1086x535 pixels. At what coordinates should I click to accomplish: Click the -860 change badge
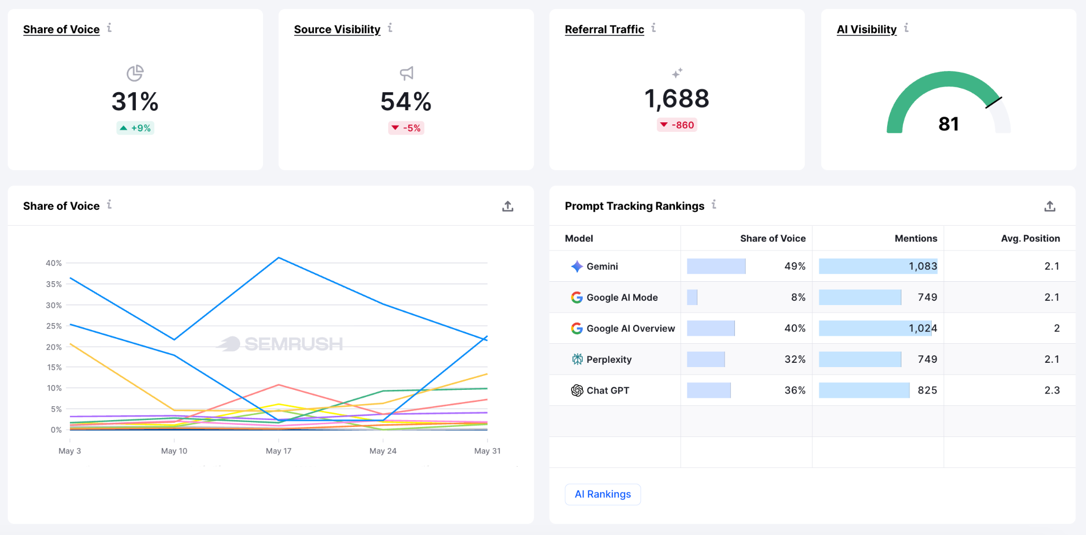[x=677, y=125]
